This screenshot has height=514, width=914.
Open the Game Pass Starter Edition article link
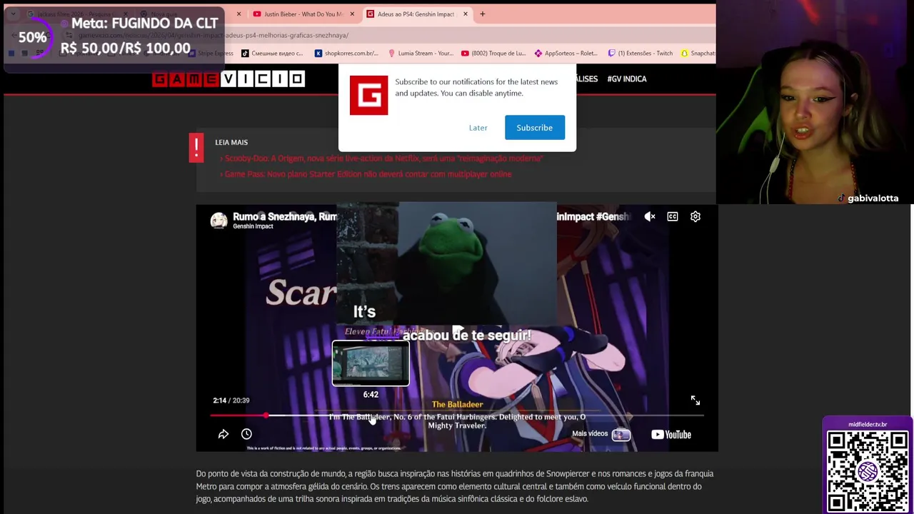(368, 174)
